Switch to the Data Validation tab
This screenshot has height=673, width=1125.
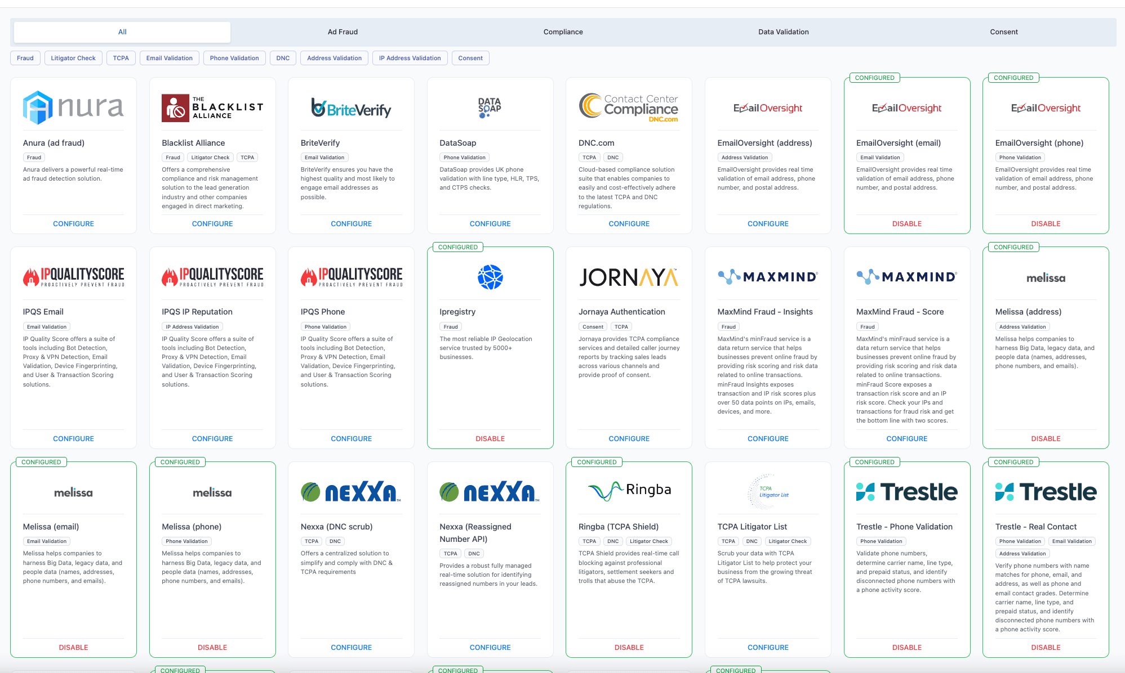click(784, 32)
